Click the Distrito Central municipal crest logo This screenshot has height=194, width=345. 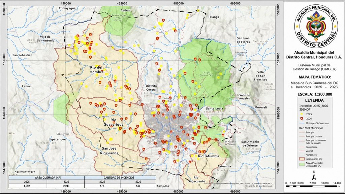tap(316, 26)
